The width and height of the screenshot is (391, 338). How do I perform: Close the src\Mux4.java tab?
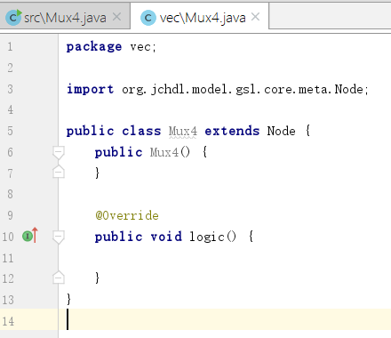pyautogui.click(x=117, y=17)
